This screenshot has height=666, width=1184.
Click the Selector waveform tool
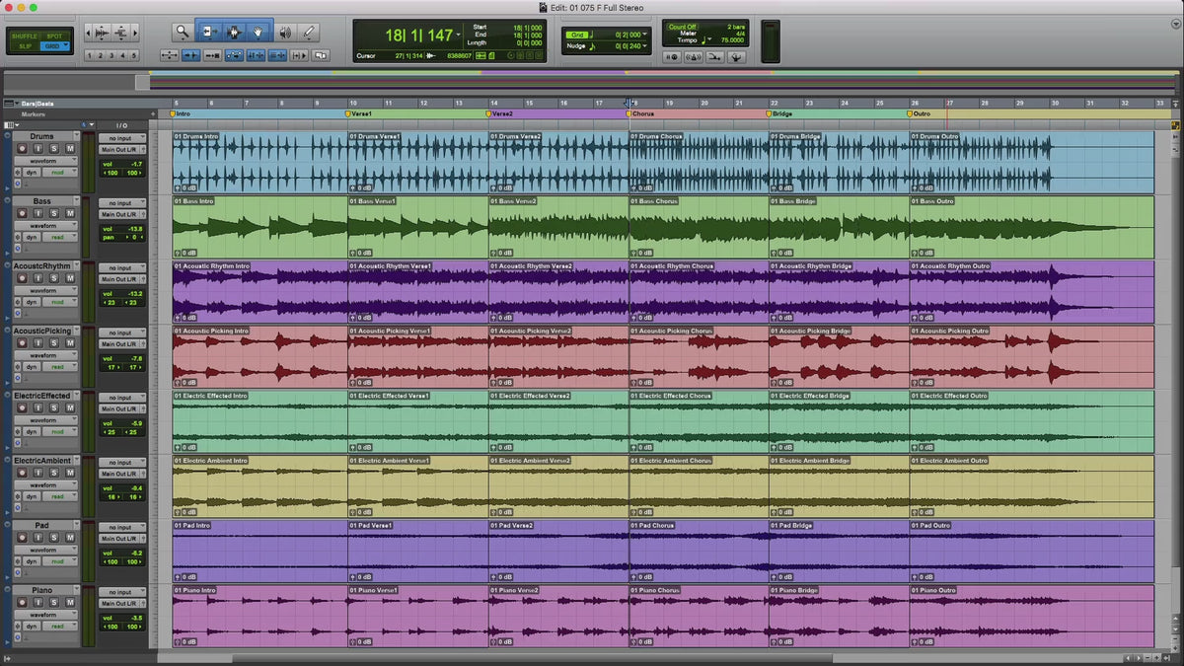234,33
